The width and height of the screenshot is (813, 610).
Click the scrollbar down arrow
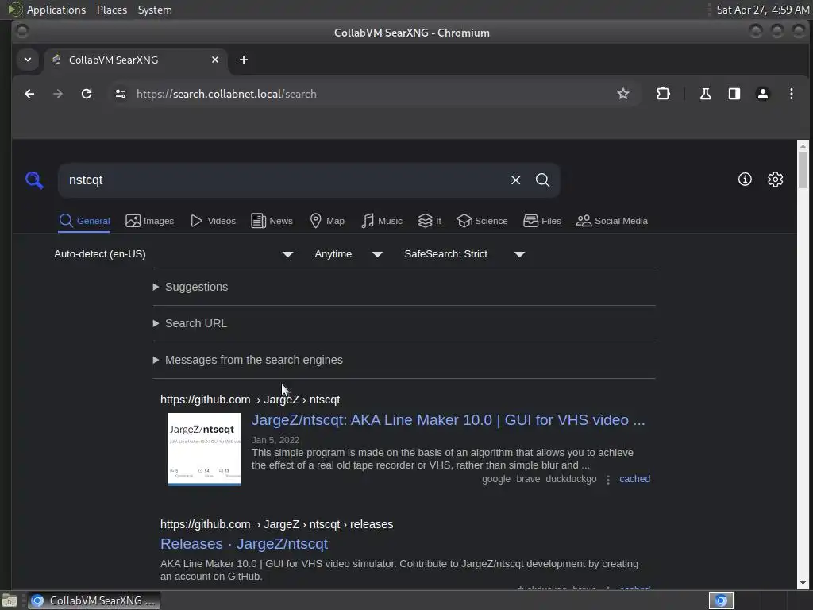tap(803, 584)
